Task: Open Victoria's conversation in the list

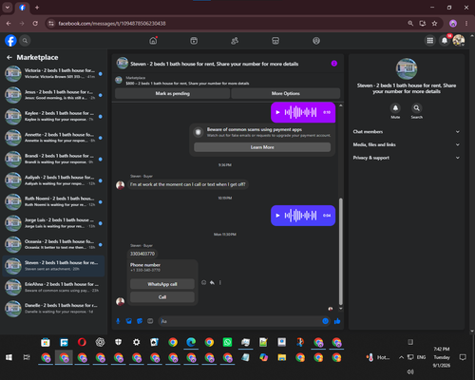Action: tap(53, 73)
